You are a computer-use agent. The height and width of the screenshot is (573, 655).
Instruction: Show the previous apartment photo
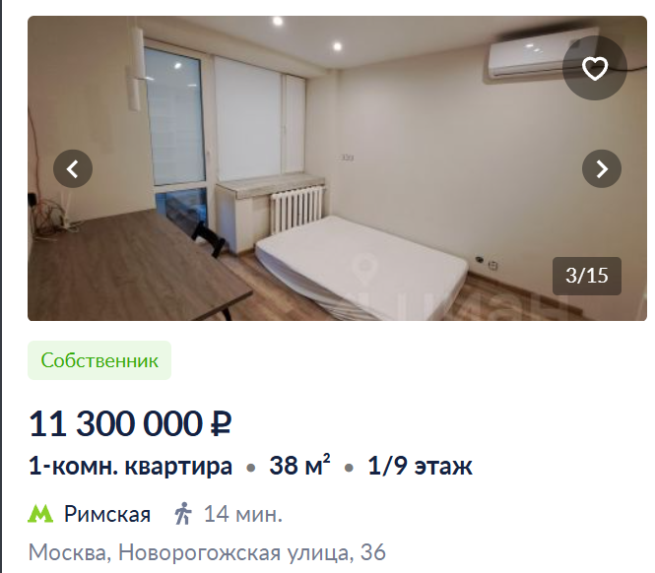coord(73,168)
